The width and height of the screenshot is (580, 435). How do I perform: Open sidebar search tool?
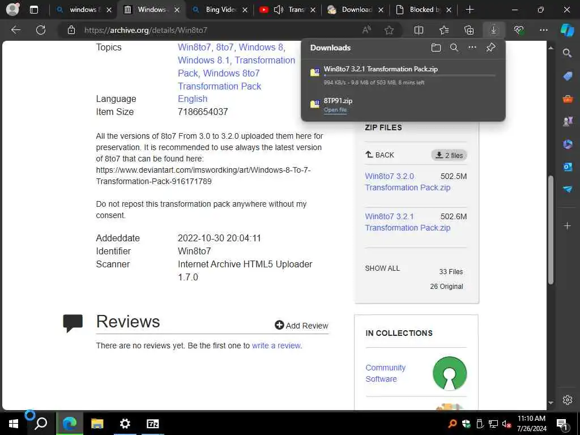567,53
